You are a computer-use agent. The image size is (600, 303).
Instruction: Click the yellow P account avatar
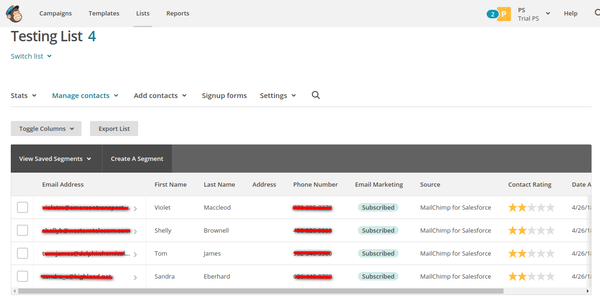tap(504, 14)
